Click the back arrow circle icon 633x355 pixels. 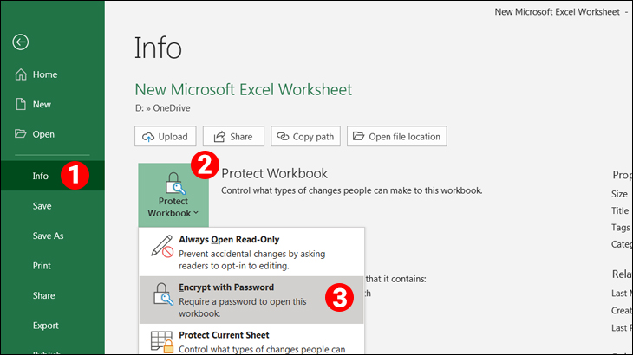pos(21,42)
